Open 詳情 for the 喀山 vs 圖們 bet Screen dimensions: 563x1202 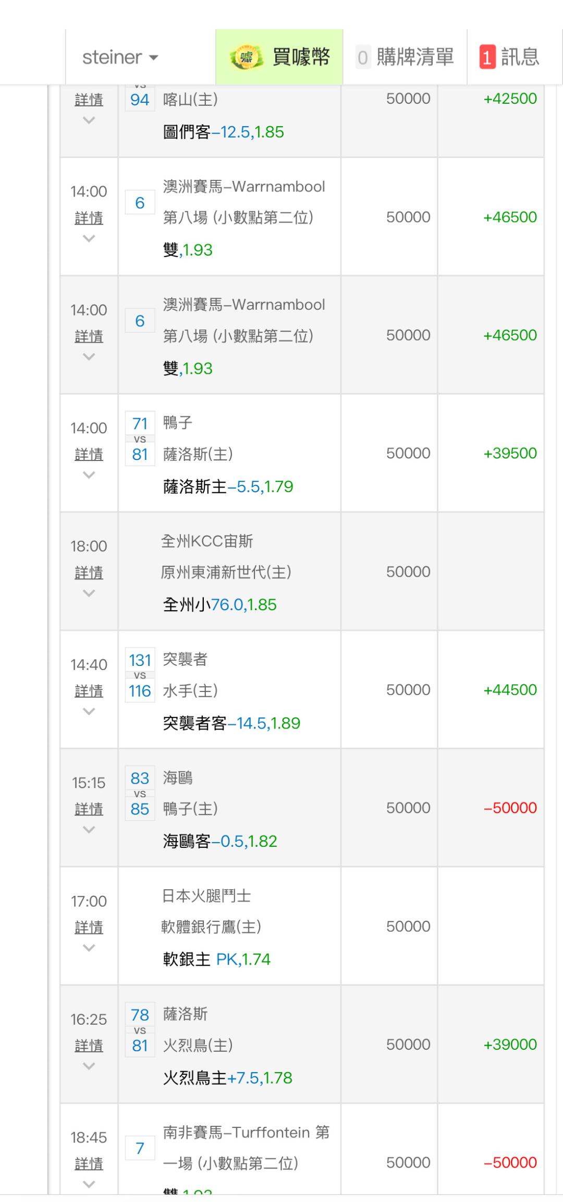(x=89, y=99)
